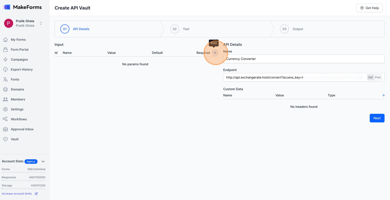Select the My Forms sidebar icon
The width and height of the screenshot is (390, 200).
click(x=5, y=40)
